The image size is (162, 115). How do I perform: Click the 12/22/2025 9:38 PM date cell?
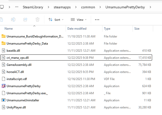(x=80, y=58)
